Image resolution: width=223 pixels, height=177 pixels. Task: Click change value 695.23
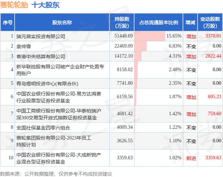pos(215,96)
